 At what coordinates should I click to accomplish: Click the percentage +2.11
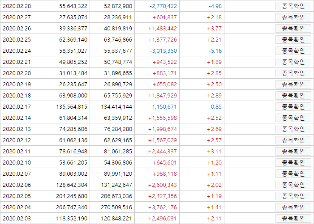click(214, 219)
